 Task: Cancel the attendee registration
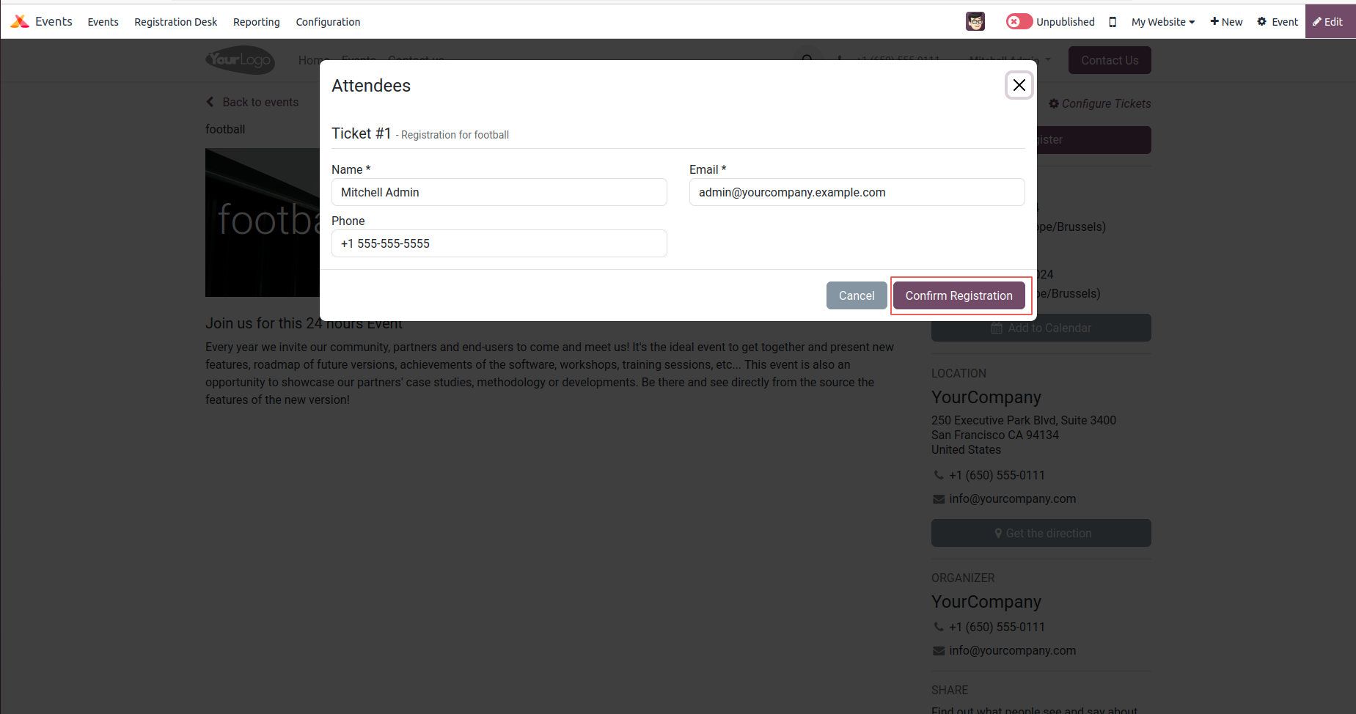tap(856, 295)
